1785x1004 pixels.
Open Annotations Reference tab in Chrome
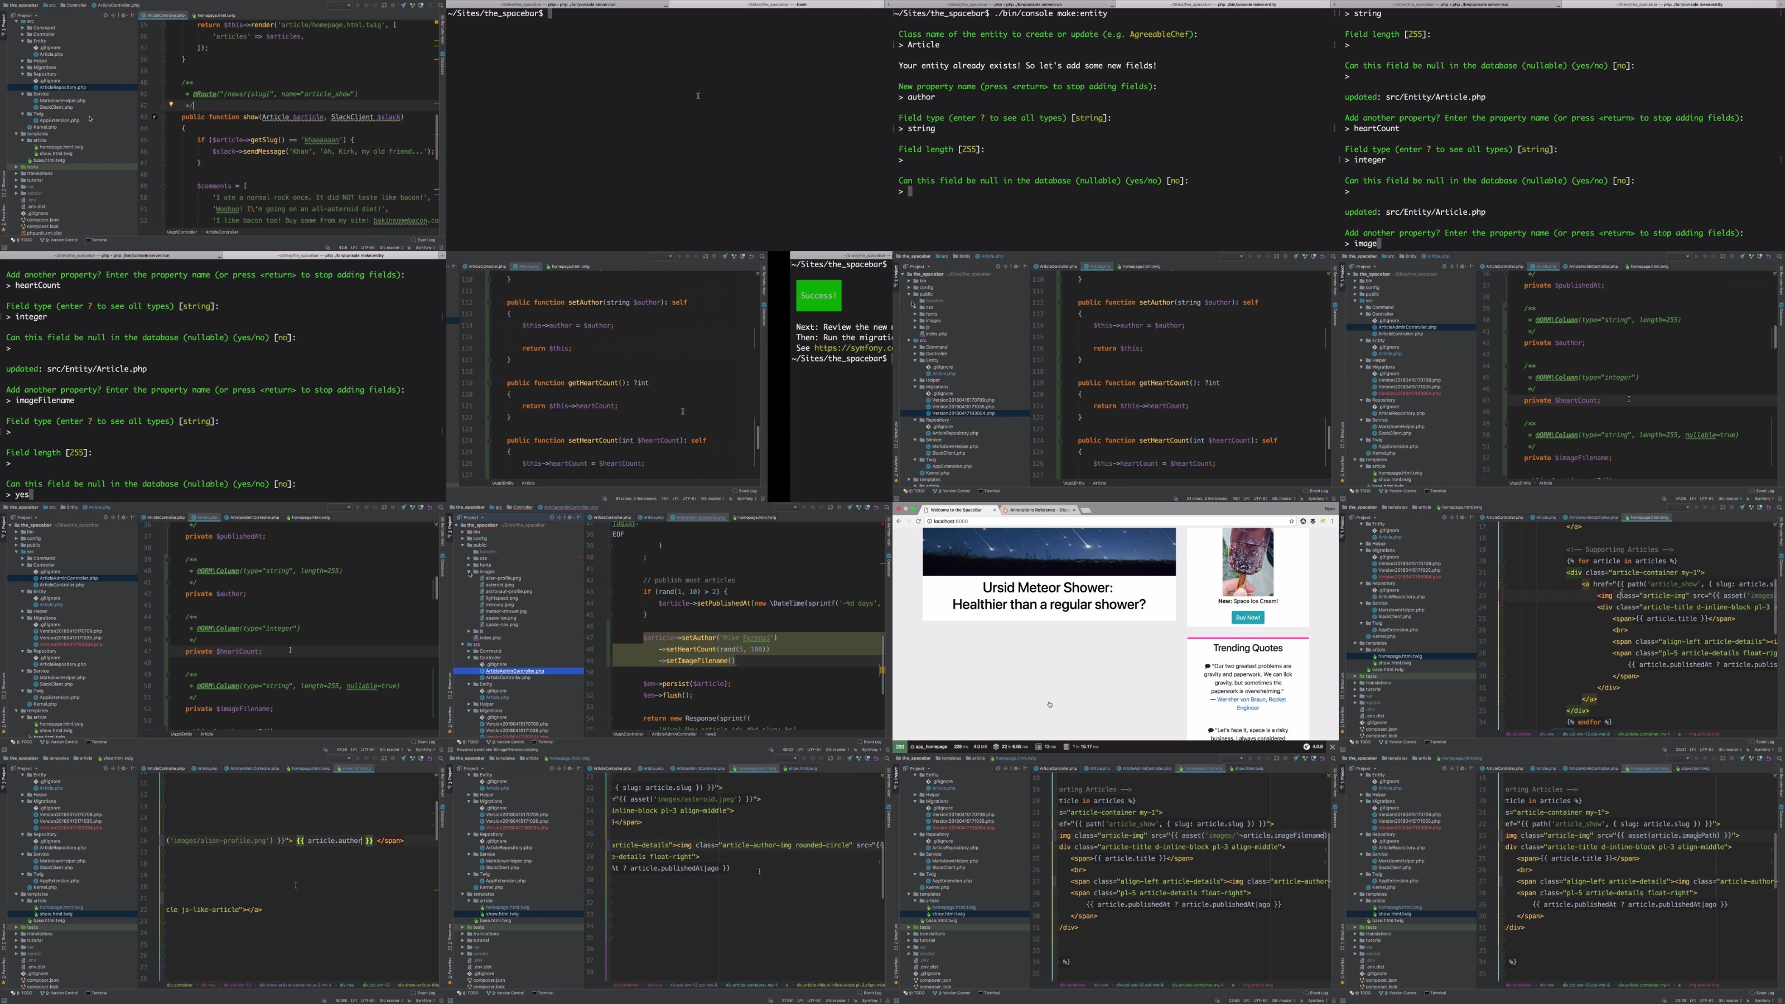pos(1041,510)
